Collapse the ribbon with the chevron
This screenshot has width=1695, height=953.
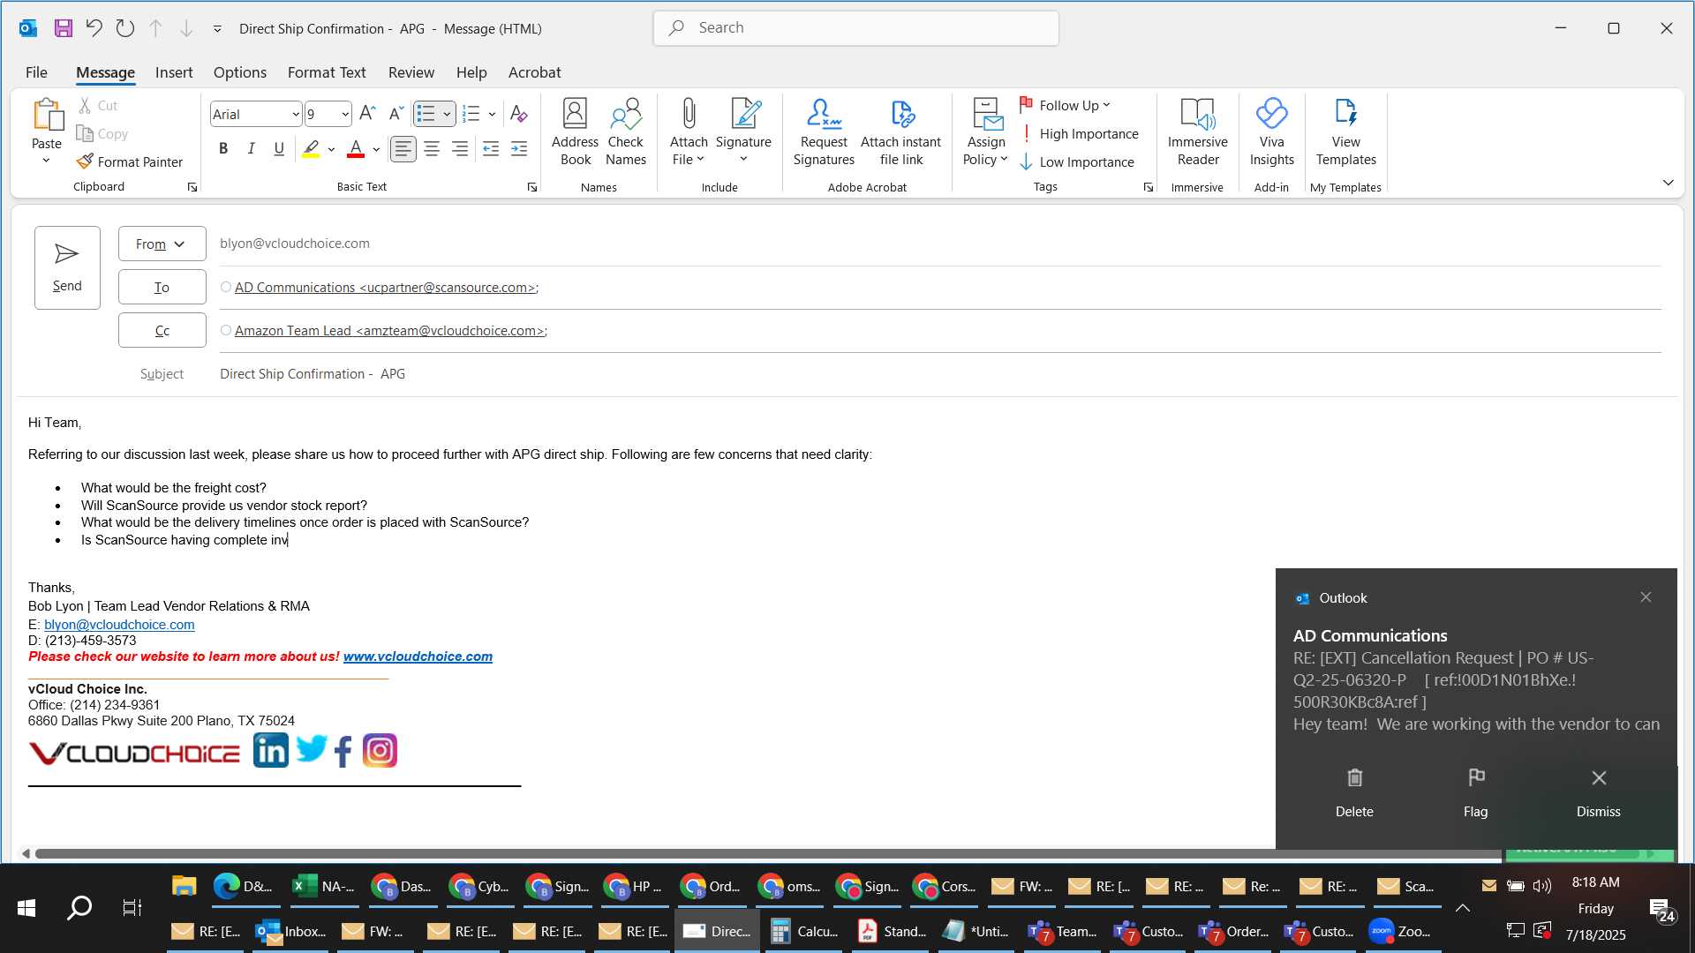(x=1668, y=183)
